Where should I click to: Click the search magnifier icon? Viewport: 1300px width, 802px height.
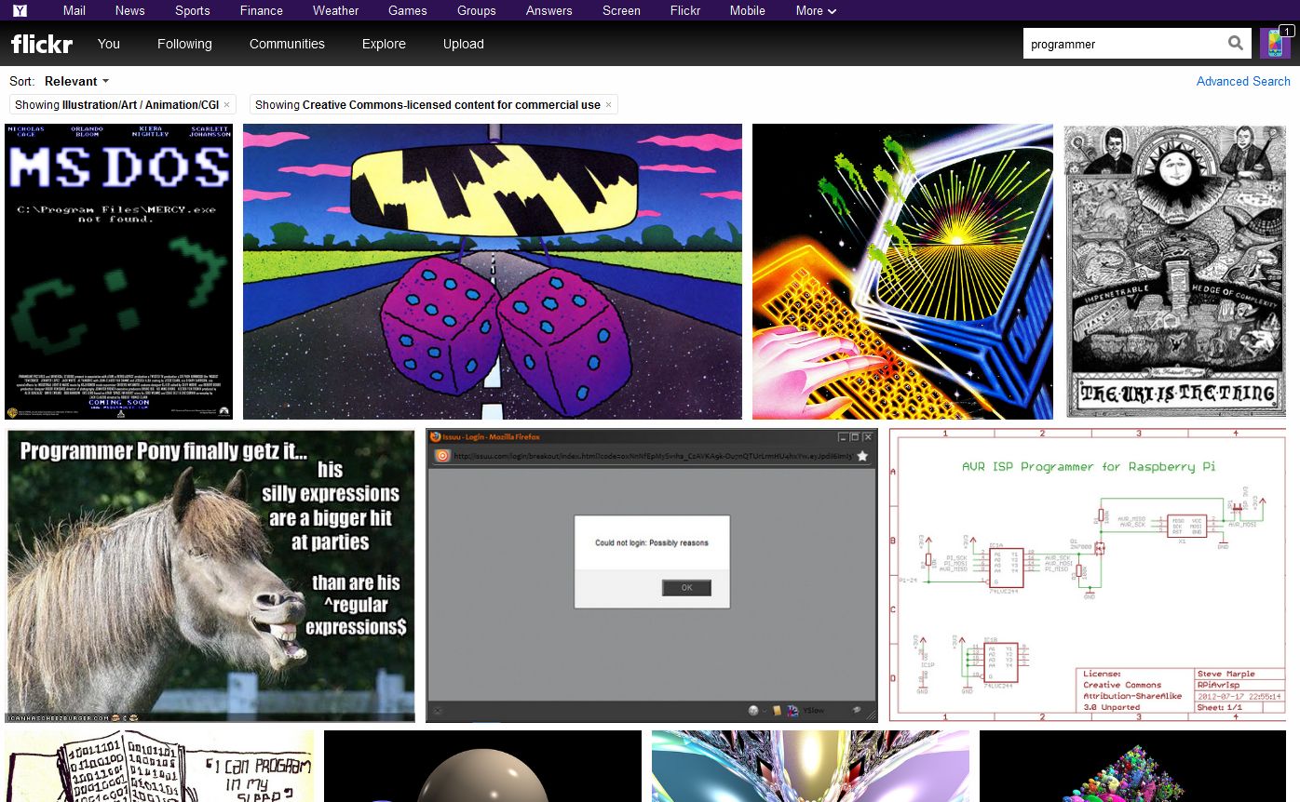1235,43
